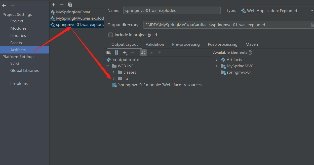314x165 pixels.
Task: Click the back navigation arrow
Action: (4, 6)
